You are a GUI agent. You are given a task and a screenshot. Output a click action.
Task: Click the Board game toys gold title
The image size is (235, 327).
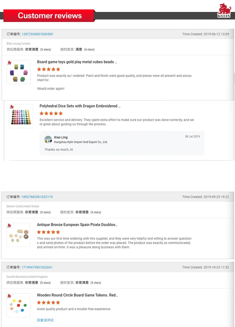click(77, 62)
